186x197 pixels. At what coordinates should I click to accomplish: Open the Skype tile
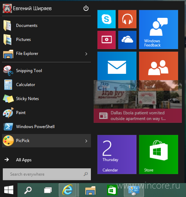(106, 19)
